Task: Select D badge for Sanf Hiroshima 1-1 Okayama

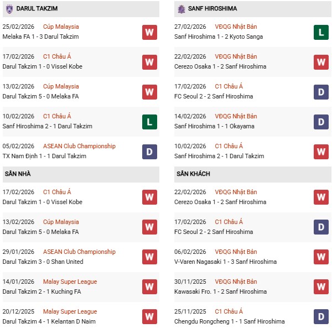Action: click(x=321, y=122)
